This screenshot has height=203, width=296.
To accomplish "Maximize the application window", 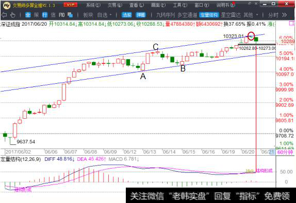I will [x=273, y=4].
